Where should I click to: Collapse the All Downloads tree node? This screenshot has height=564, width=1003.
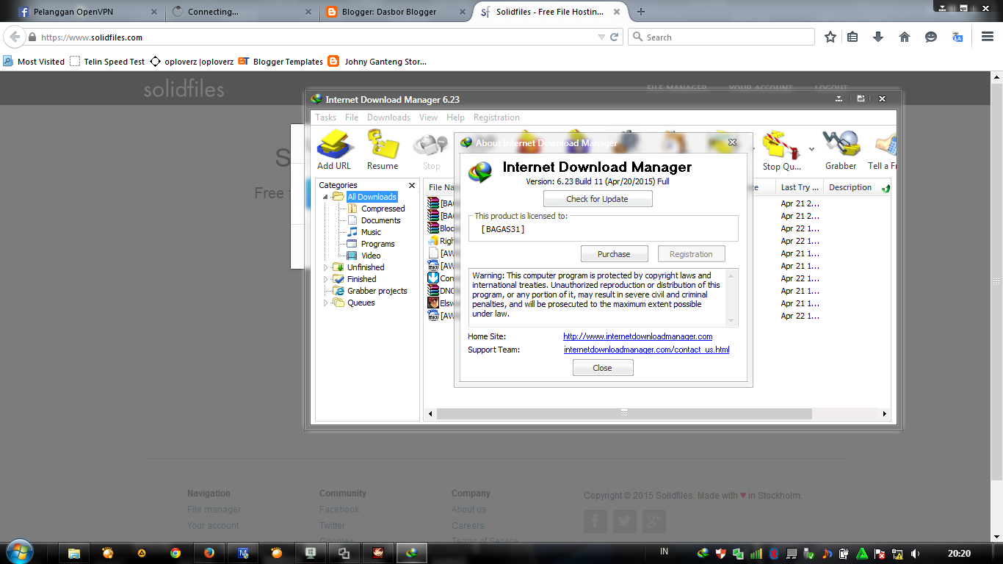pos(326,197)
